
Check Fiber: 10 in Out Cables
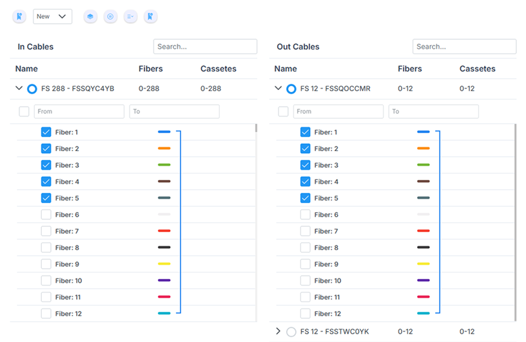pos(306,280)
